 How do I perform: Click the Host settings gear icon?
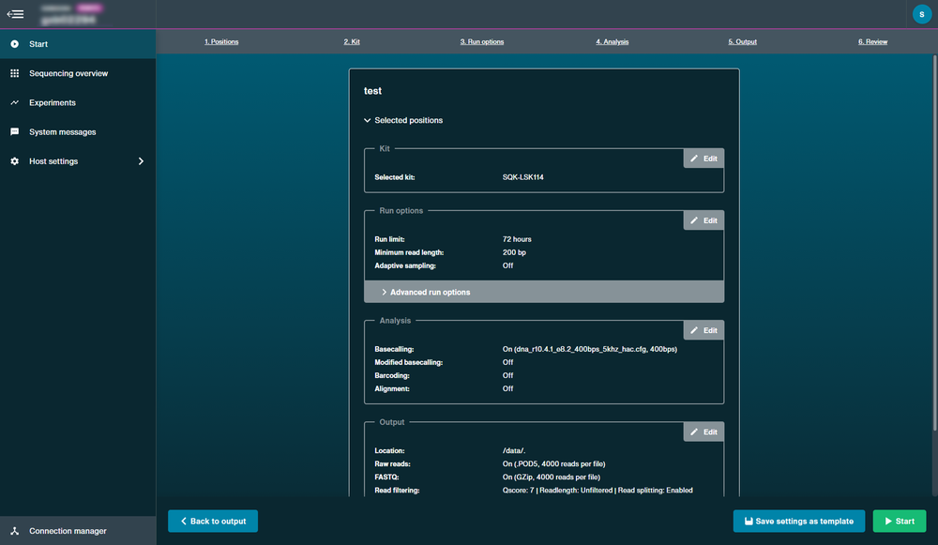14,161
